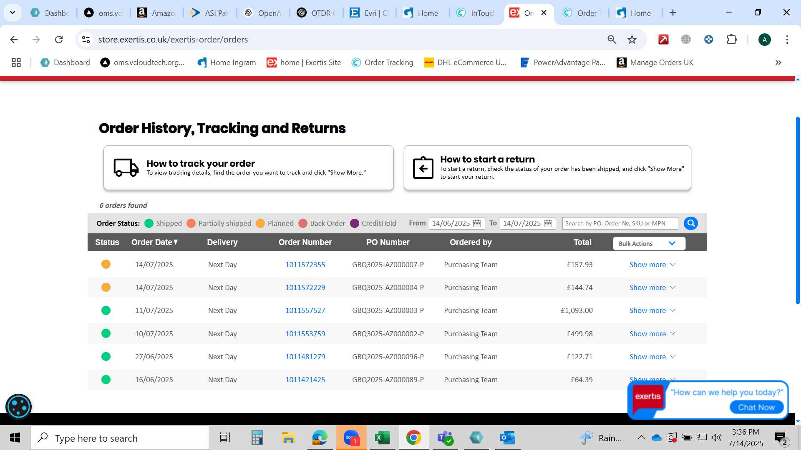Expand Show more for order 1011557527
This screenshot has height=450, width=801.
[652, 310]
